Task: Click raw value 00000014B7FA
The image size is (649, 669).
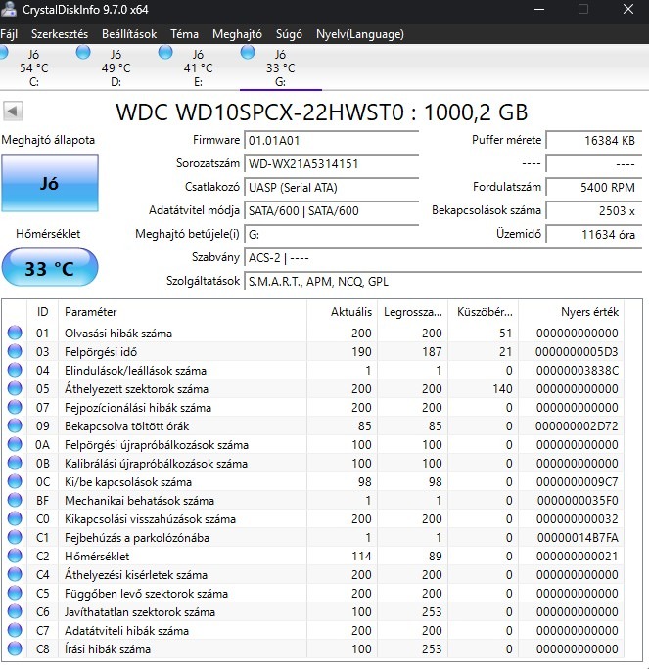Action: (x=578, y=538)
